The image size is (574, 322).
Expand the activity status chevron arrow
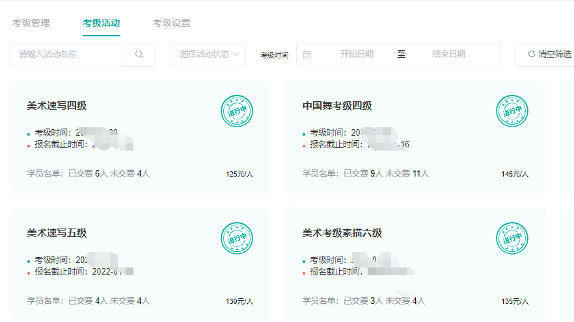[x=236, y=55]
